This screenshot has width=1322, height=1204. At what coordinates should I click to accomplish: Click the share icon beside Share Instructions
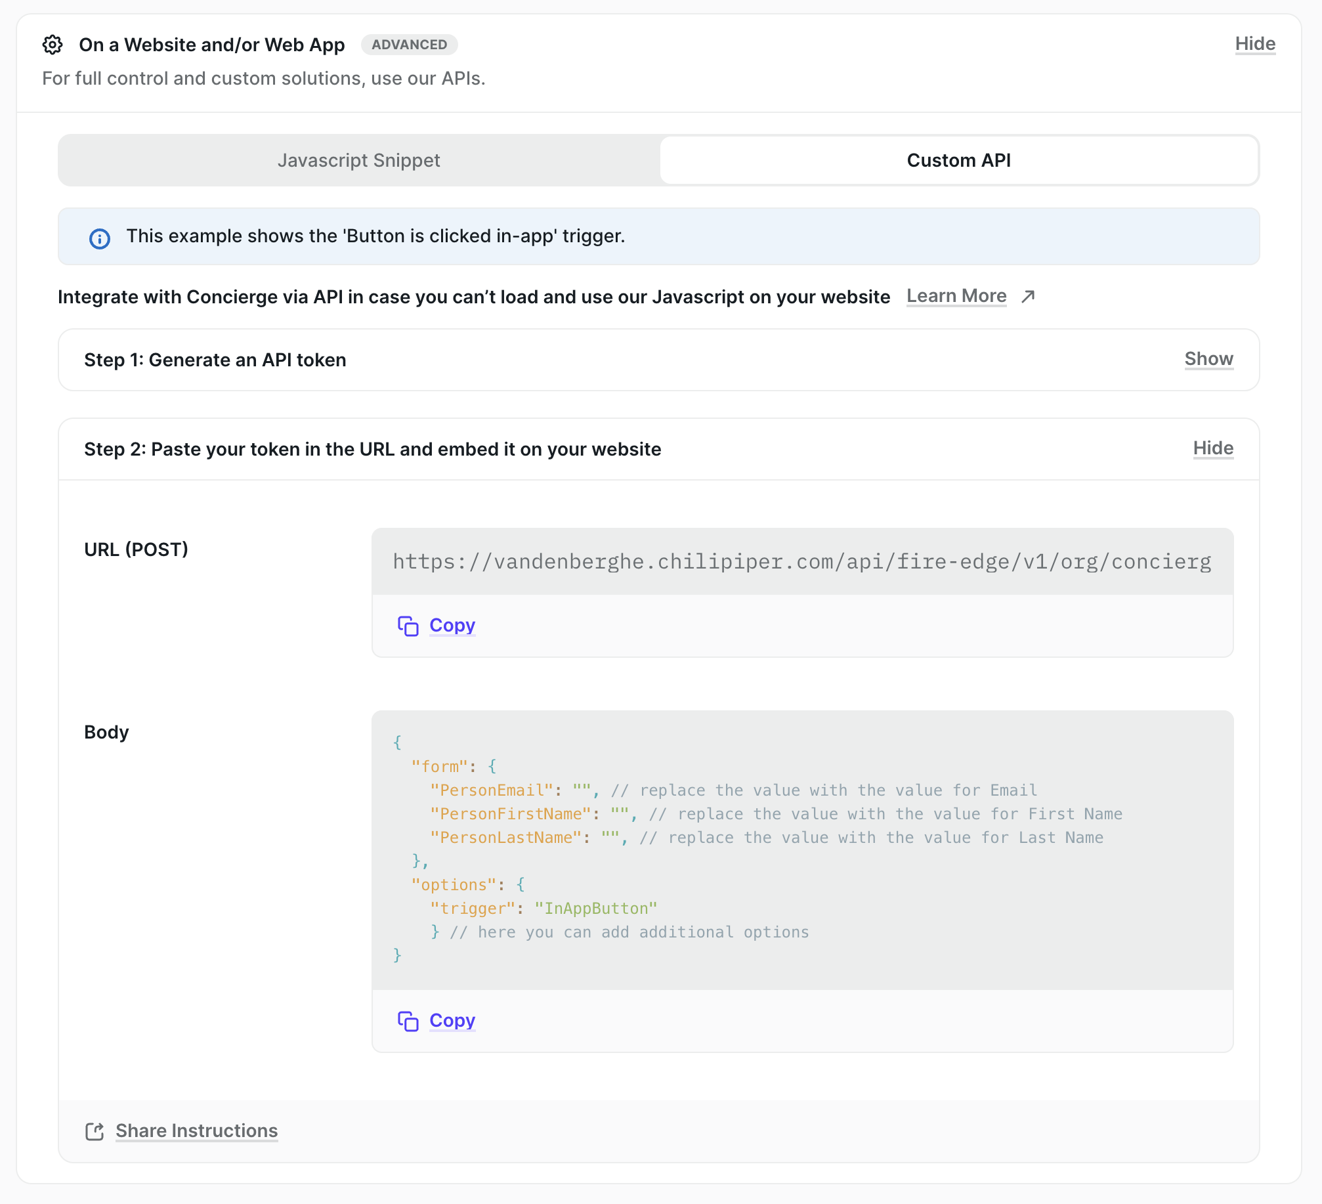[x=95, y=1131]
